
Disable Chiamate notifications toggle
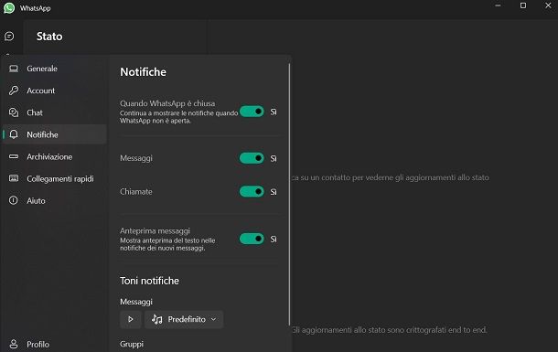click(x=252, y=191)
